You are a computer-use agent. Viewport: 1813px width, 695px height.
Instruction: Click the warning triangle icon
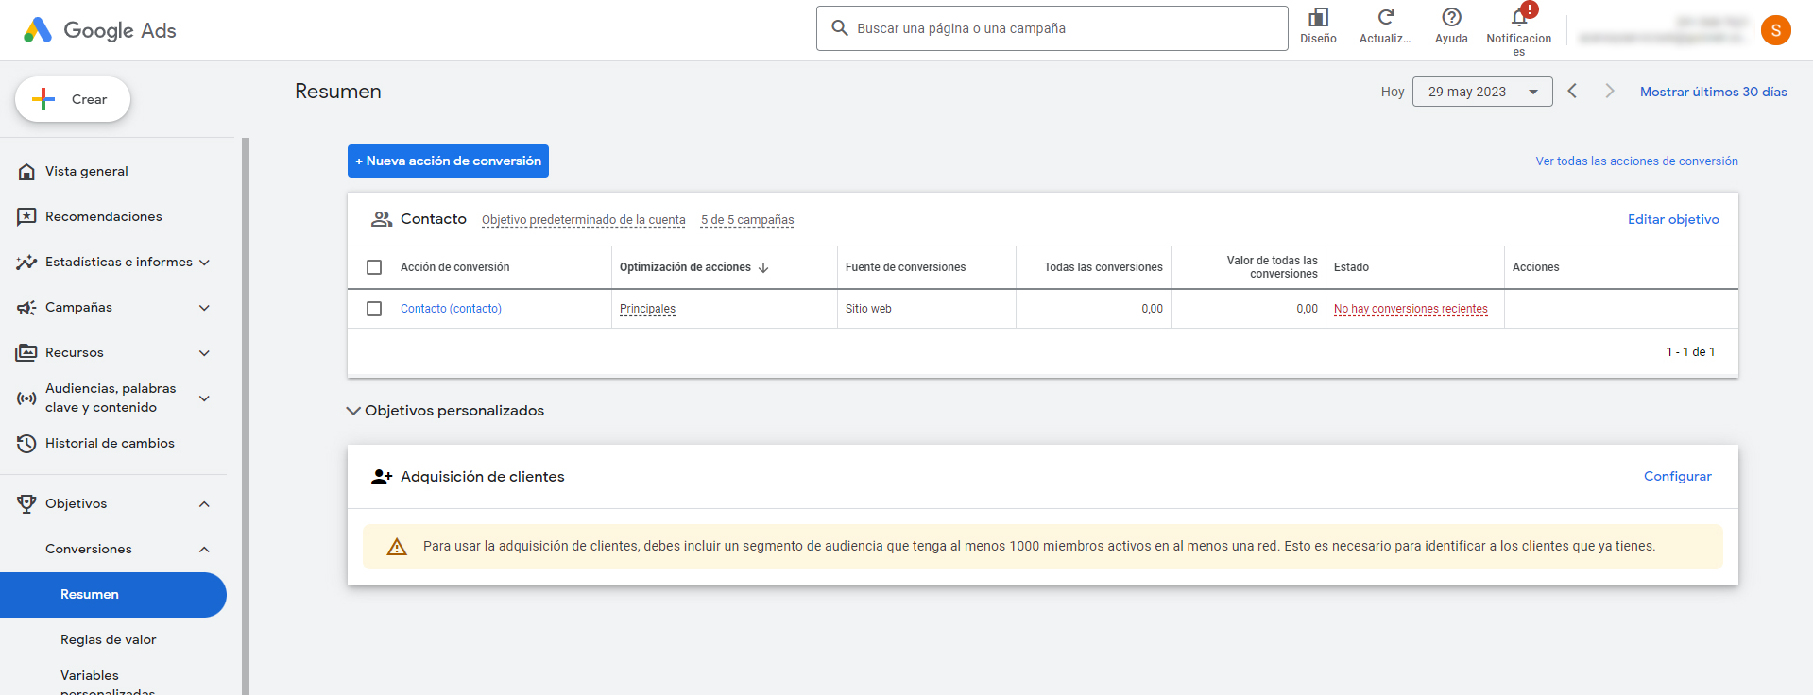(x=397, y=547)
